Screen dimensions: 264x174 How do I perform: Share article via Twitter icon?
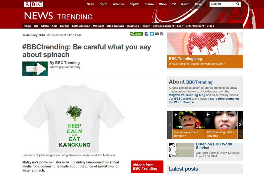[x=152, y=34]
